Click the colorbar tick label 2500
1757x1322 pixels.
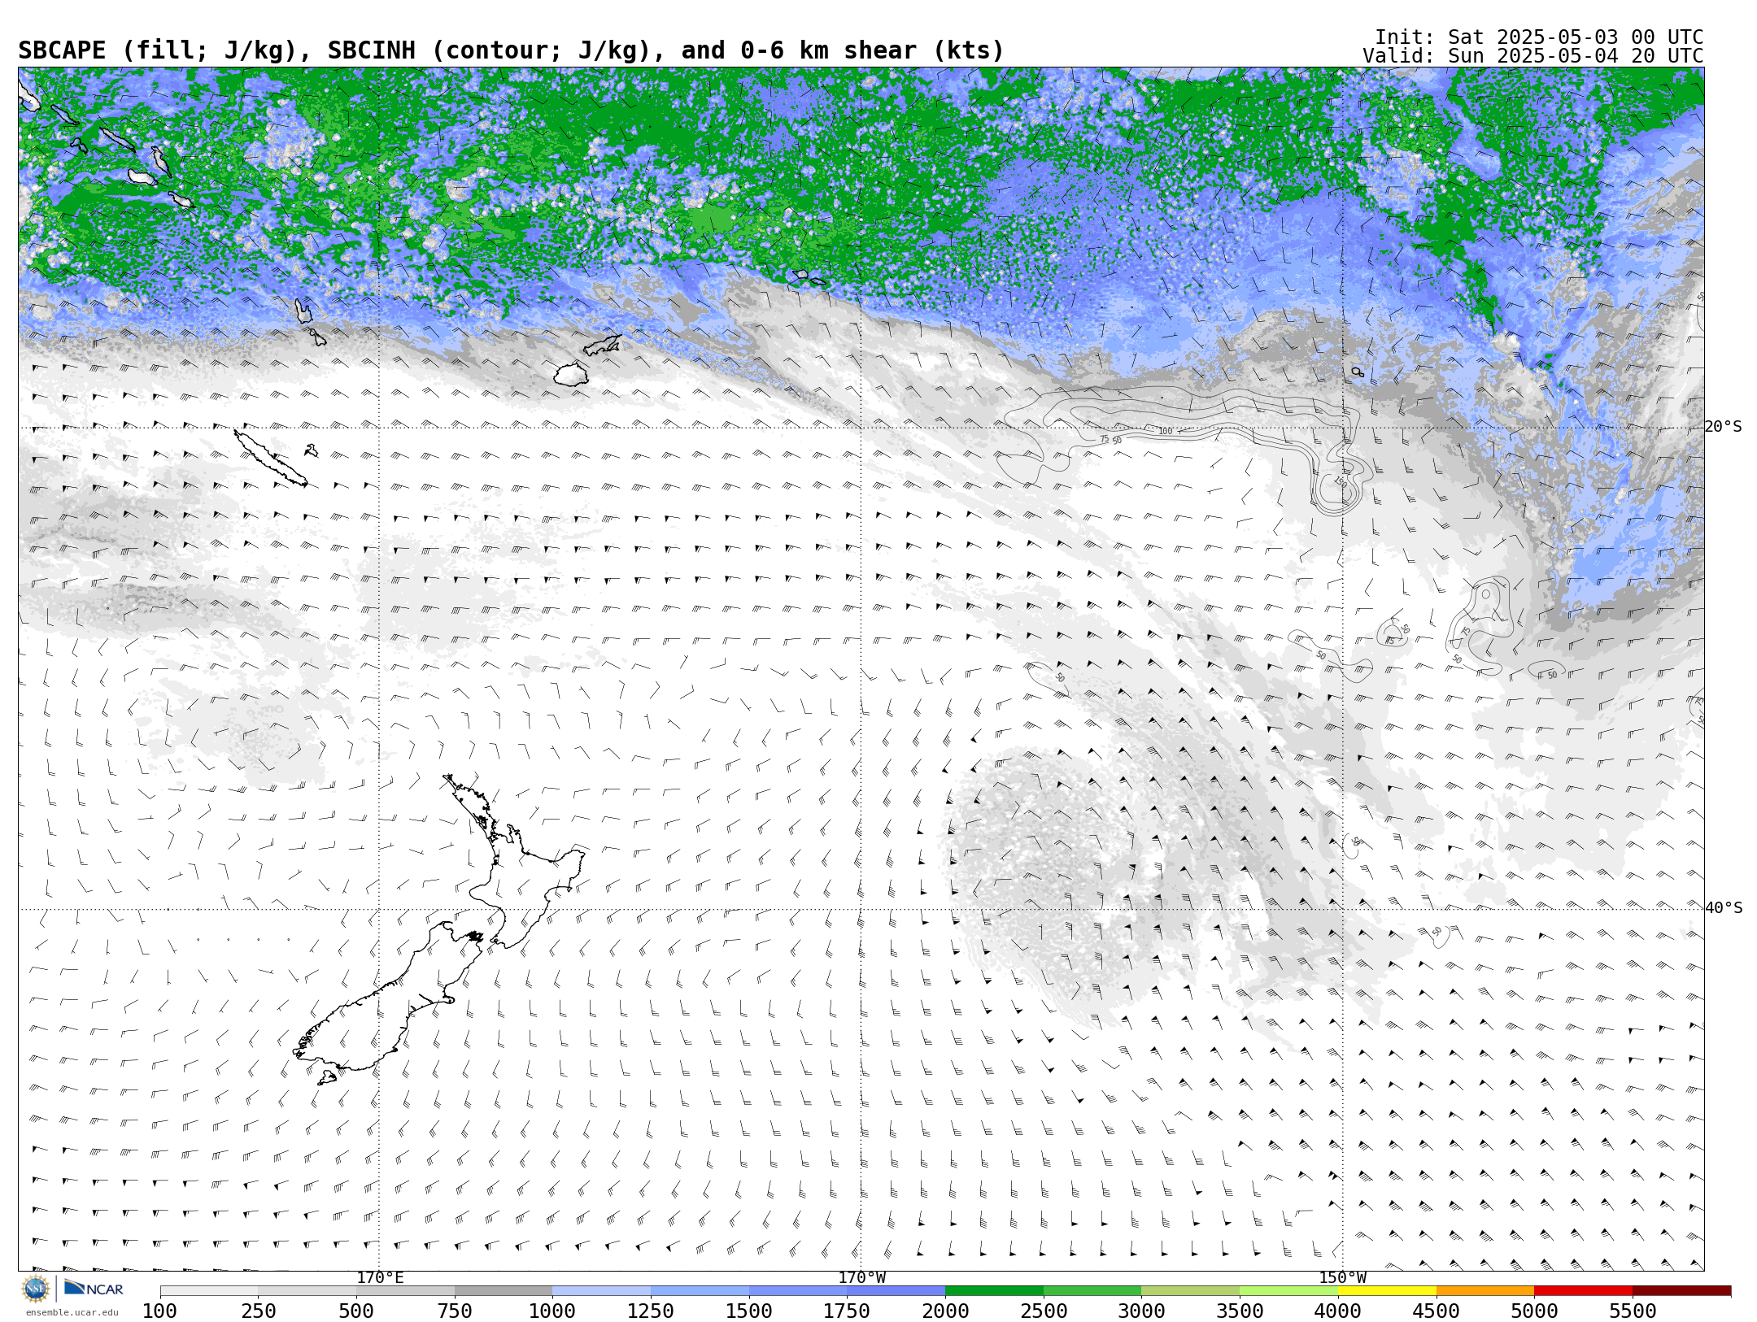1044,1311
